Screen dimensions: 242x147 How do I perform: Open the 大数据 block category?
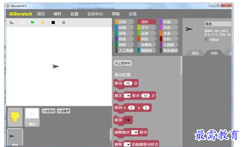click(169, 45)
